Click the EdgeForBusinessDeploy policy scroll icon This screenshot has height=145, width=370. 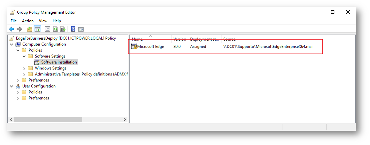[12, 38]
